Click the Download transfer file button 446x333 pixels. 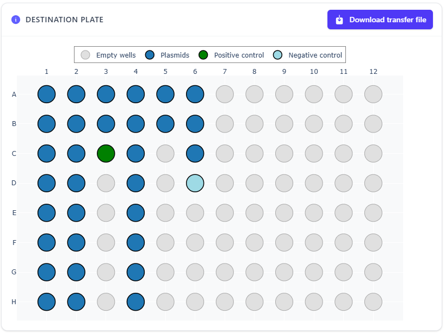380,19
